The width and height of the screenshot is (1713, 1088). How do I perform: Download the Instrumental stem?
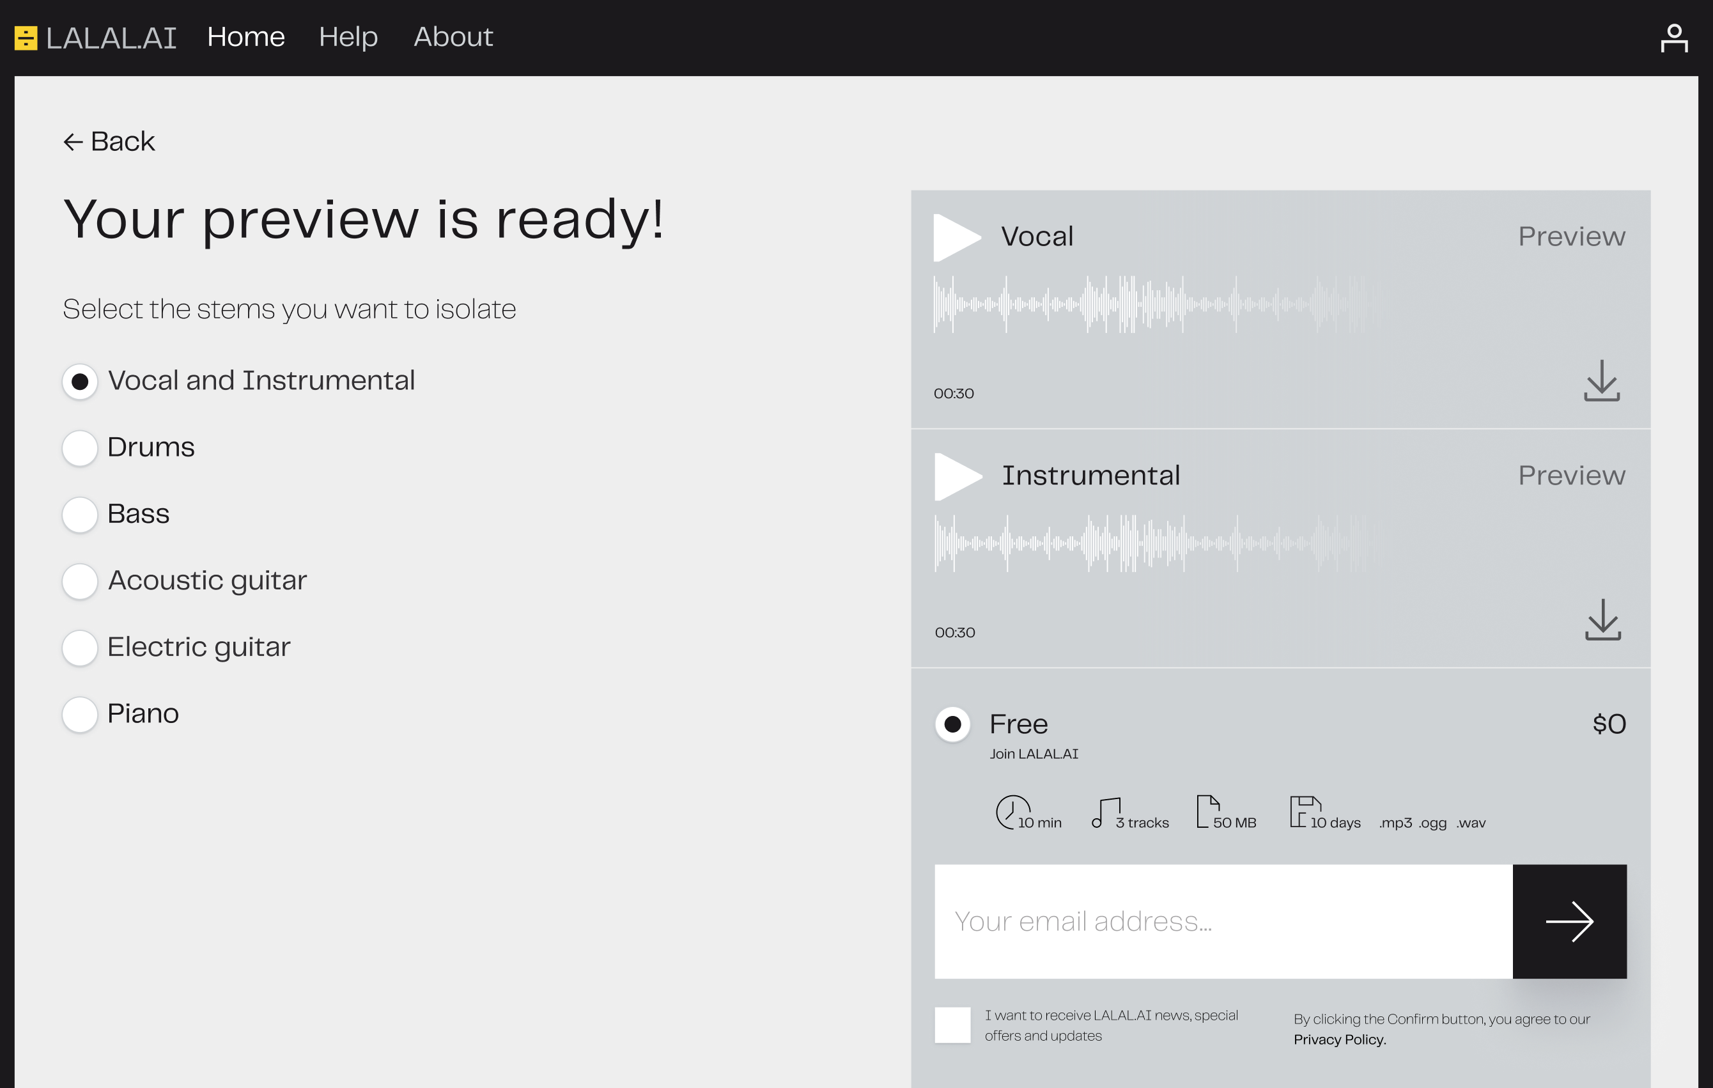[x=1602, y=620]
